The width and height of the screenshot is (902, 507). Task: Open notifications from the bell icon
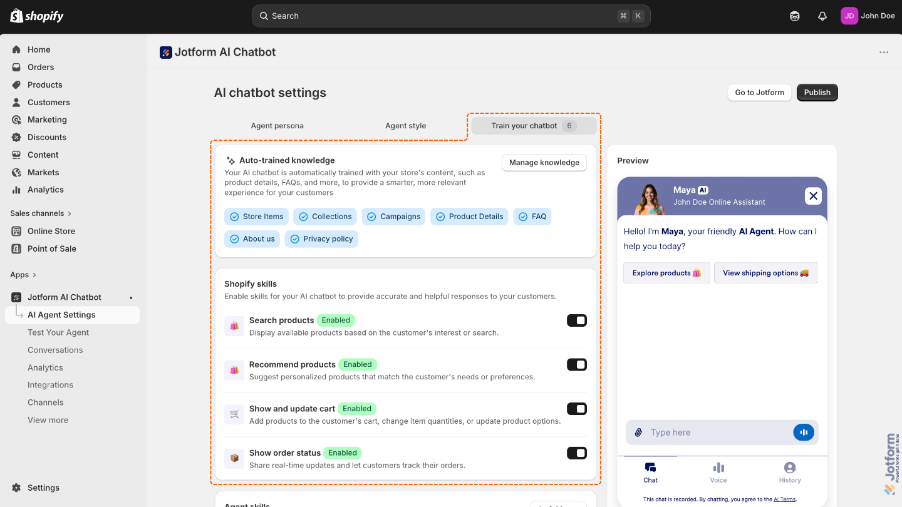(822, 16)
